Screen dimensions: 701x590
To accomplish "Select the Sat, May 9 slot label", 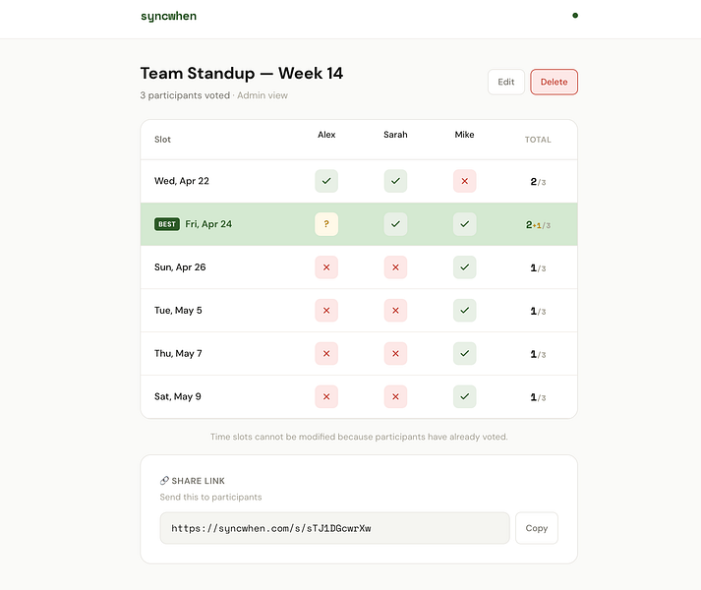I will click(x=178, y=396).
